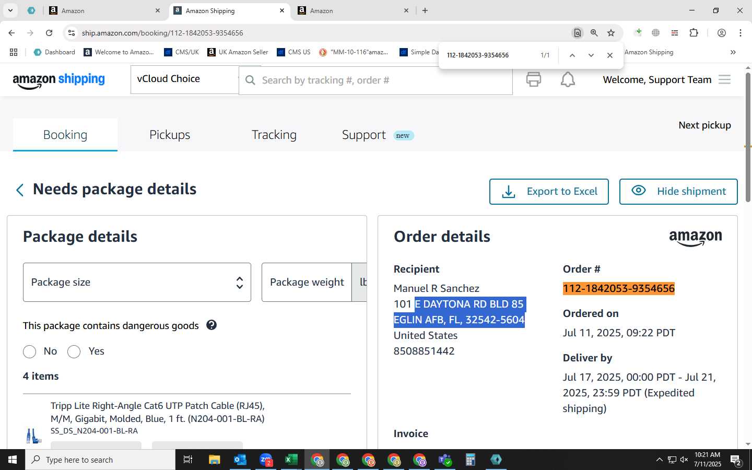Click Hide shipment button
752x470 pixels.
pyautogui.click(x=678, y=192)
